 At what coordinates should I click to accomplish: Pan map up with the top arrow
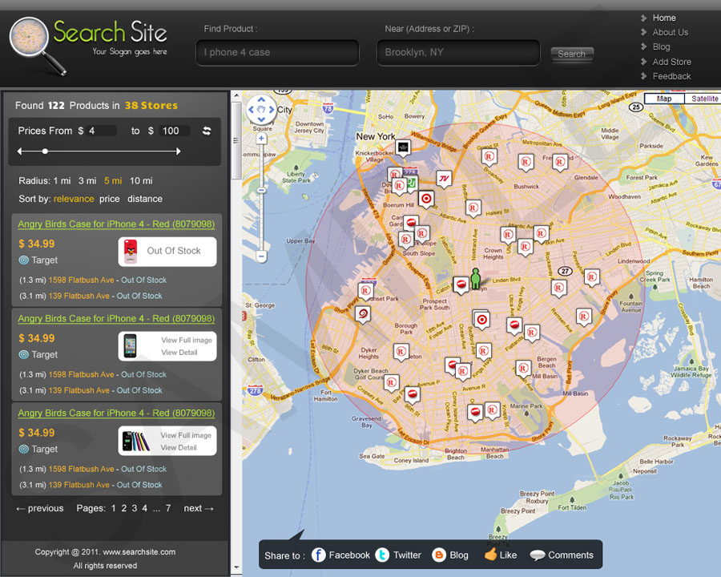(x=261, y=99)
